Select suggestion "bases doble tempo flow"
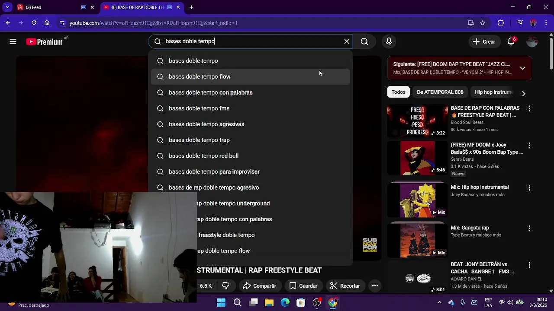Image resolution: width=554 pixels, height=311 pixels. (x=251, y=76)
